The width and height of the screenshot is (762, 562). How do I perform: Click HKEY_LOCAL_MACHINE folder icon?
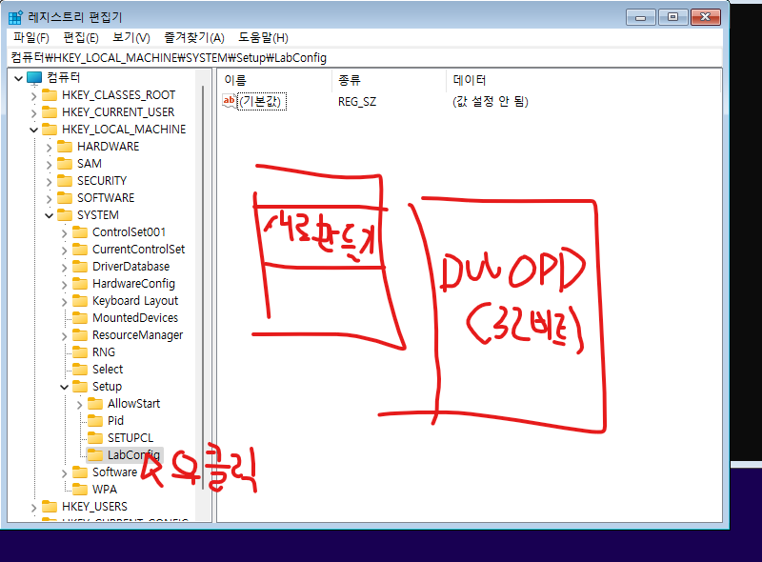[x=50, y=129]
